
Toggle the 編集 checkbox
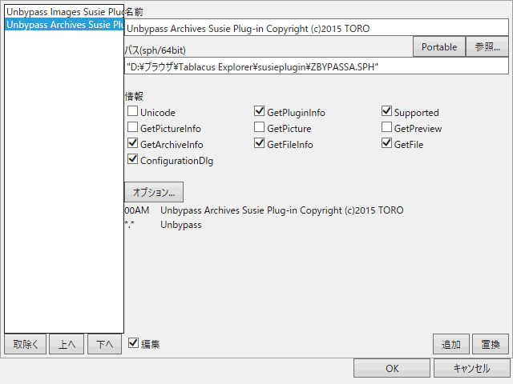click(x=133, y=344)
